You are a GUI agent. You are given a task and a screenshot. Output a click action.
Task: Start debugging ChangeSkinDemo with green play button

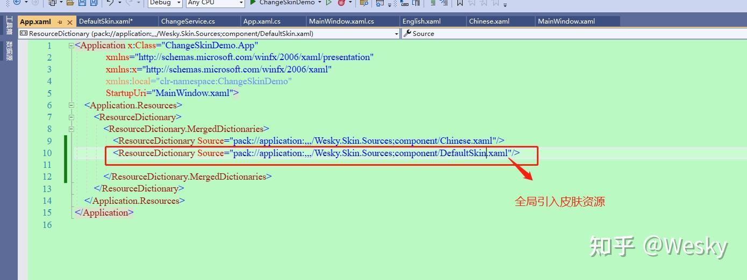[x=253, y=3]
